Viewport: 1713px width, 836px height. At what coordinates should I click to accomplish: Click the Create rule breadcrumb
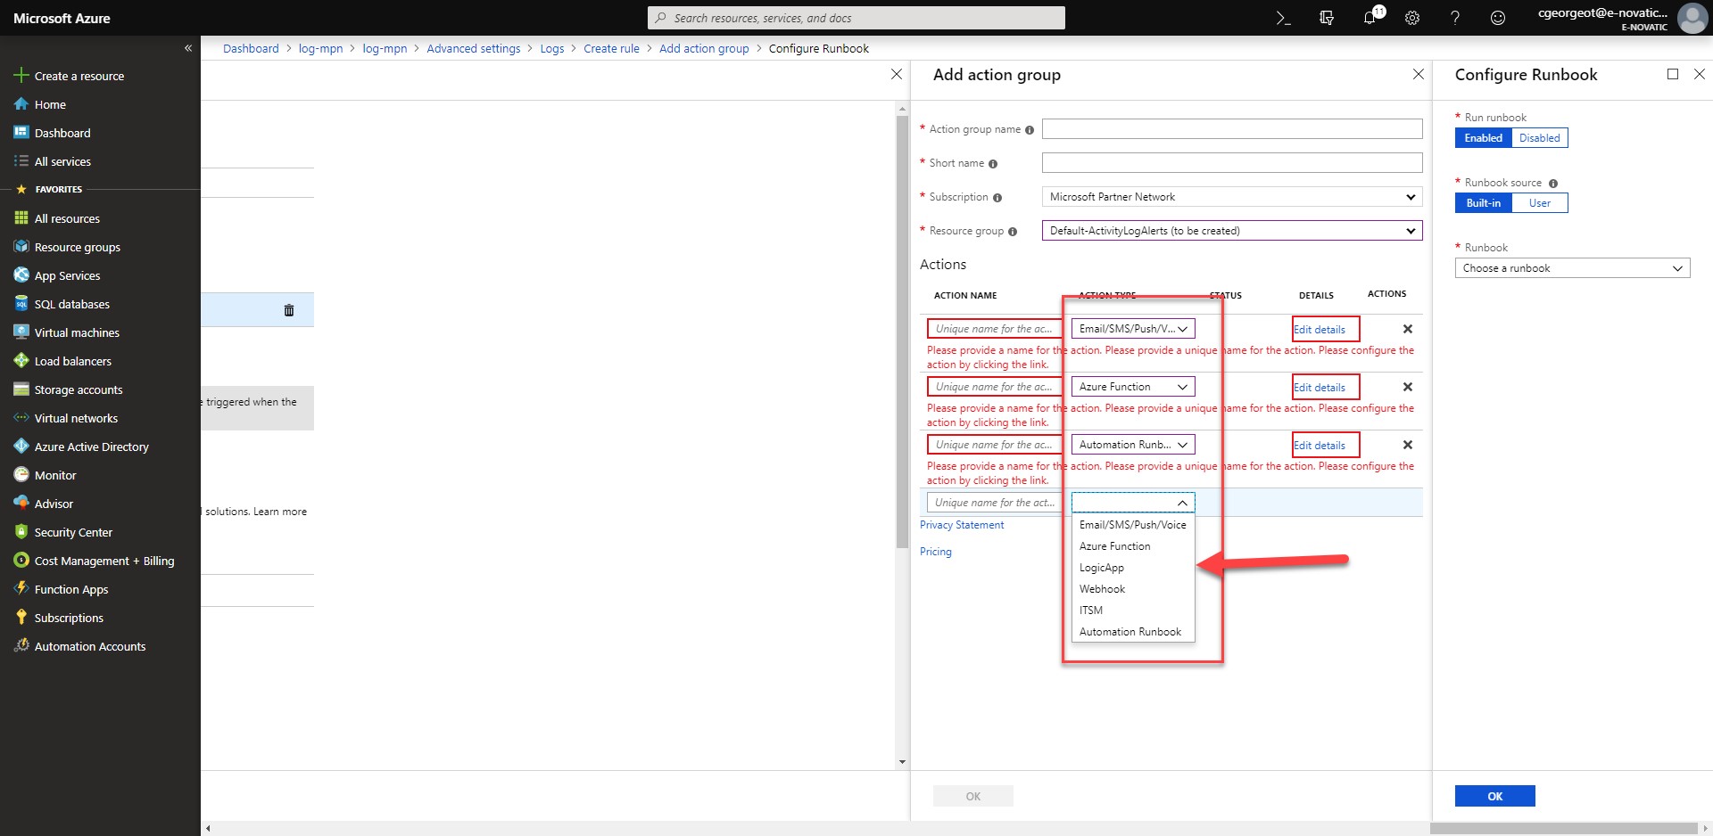click(x=611, y=49)
